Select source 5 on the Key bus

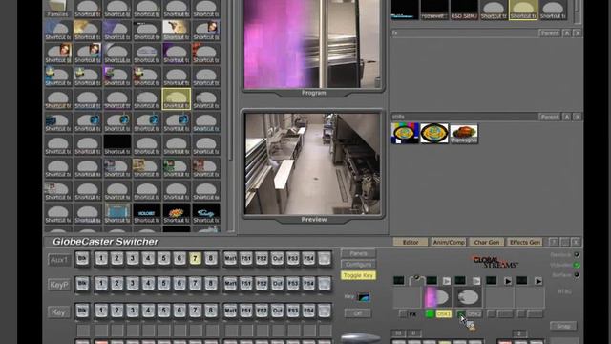[163, 311]
